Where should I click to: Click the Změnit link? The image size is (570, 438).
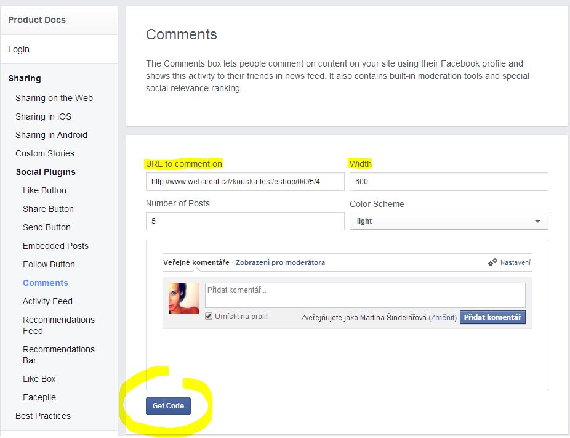(443, 318)
